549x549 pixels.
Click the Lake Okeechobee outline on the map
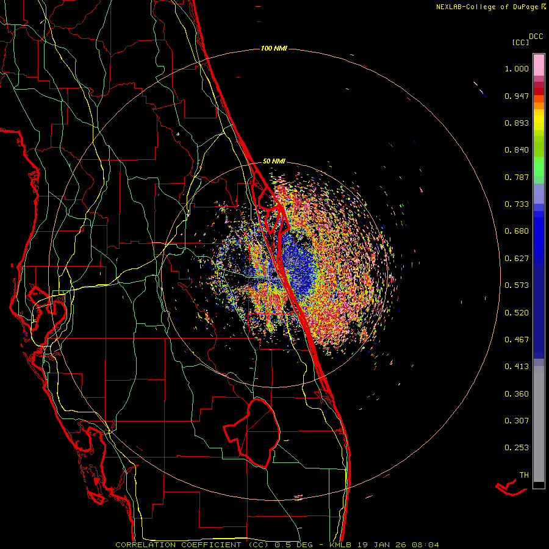click(x=252, y=433)
